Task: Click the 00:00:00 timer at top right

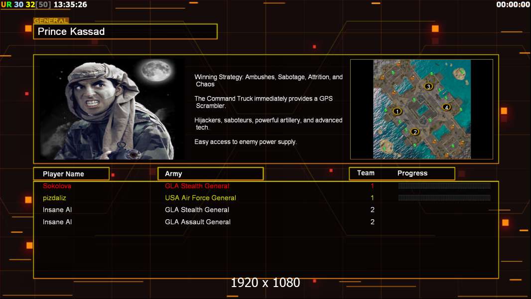Action: pyautogui.click(x=513, y=5)
